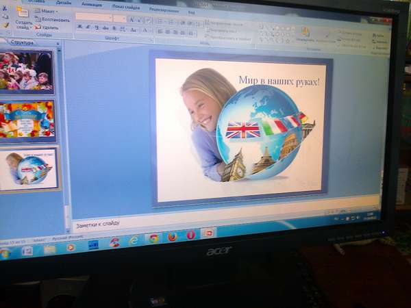The image size is (411, 308).
Task: Click the PowerPoint taskbar icon
Action: 209,233
